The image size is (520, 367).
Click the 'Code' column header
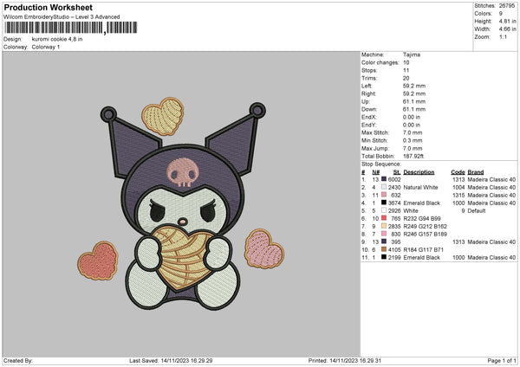(x=458, y=172)
